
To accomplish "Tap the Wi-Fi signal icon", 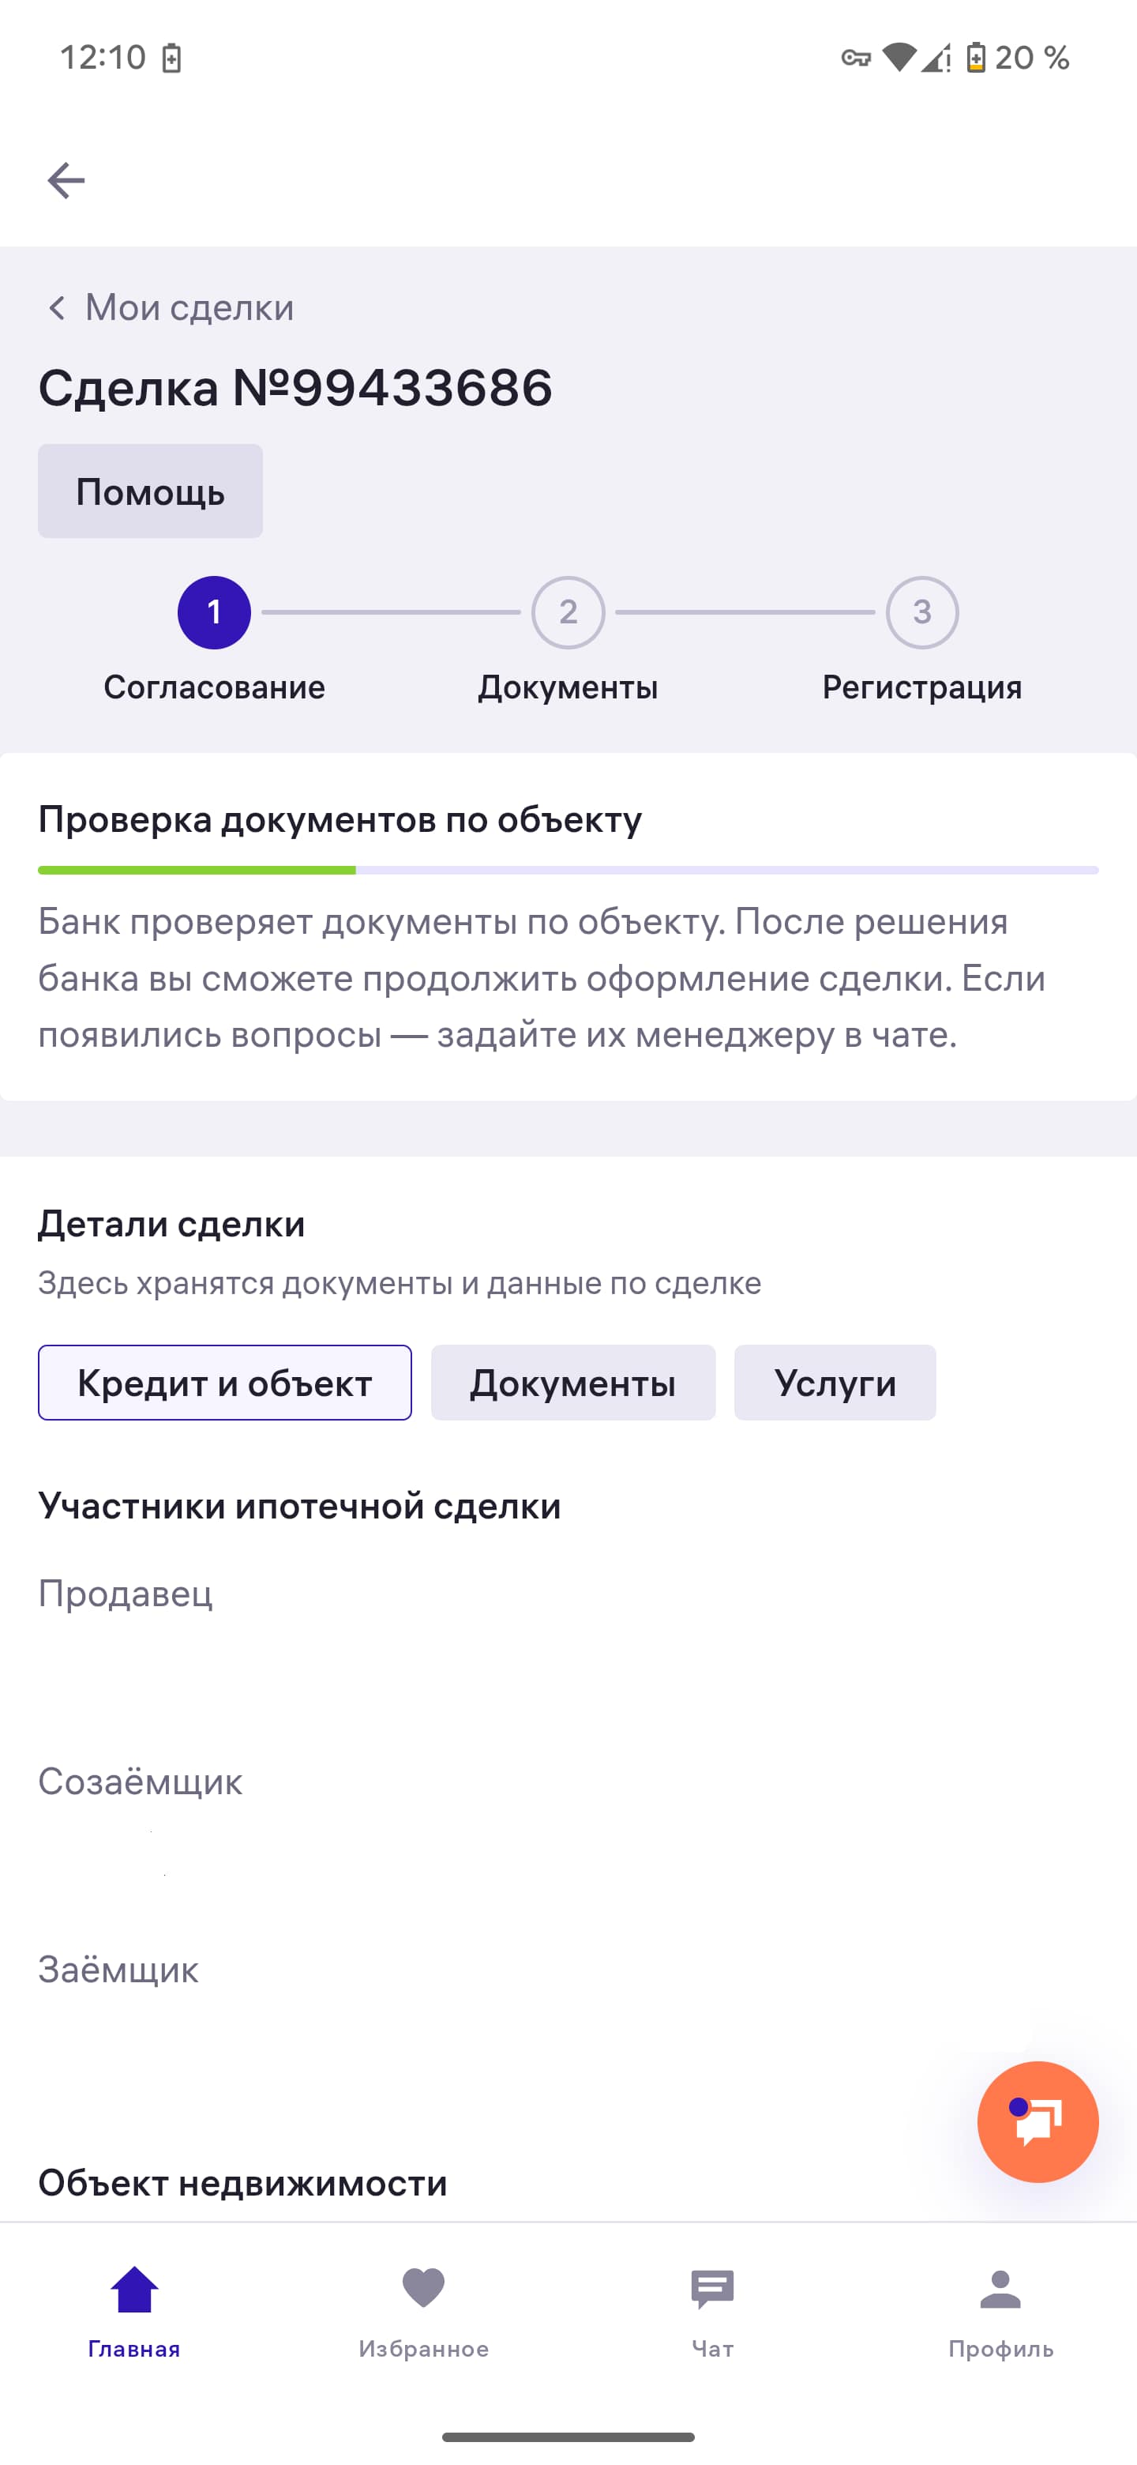I will [x=898, y=58].
